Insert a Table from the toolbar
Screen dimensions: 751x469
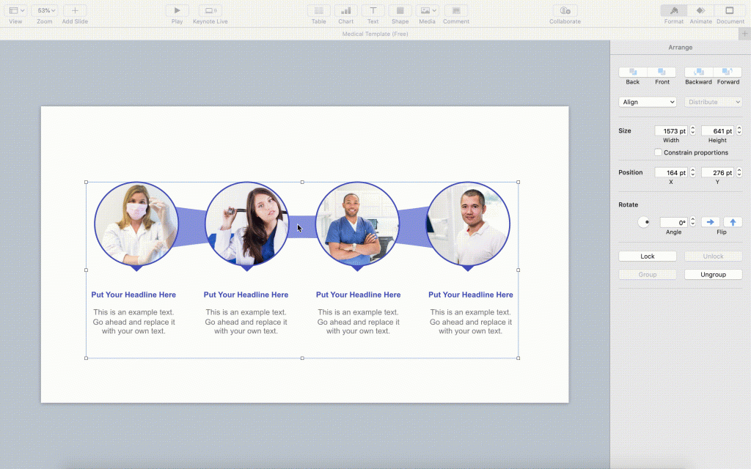pos(318,11)
